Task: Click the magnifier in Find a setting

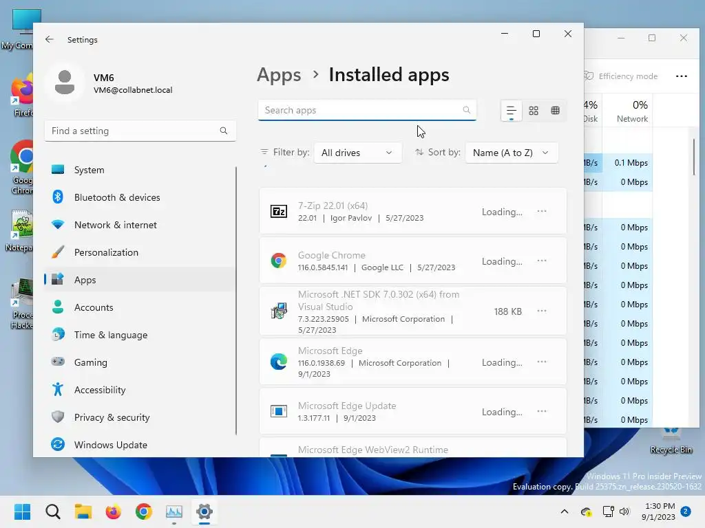Action: (x=224, y=131)
